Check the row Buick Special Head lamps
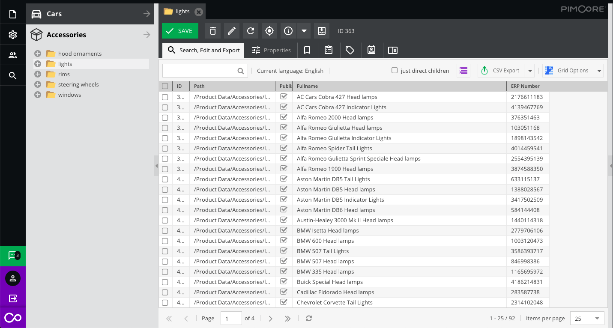This screenshot has height=328, width=613. pos(165,282)
